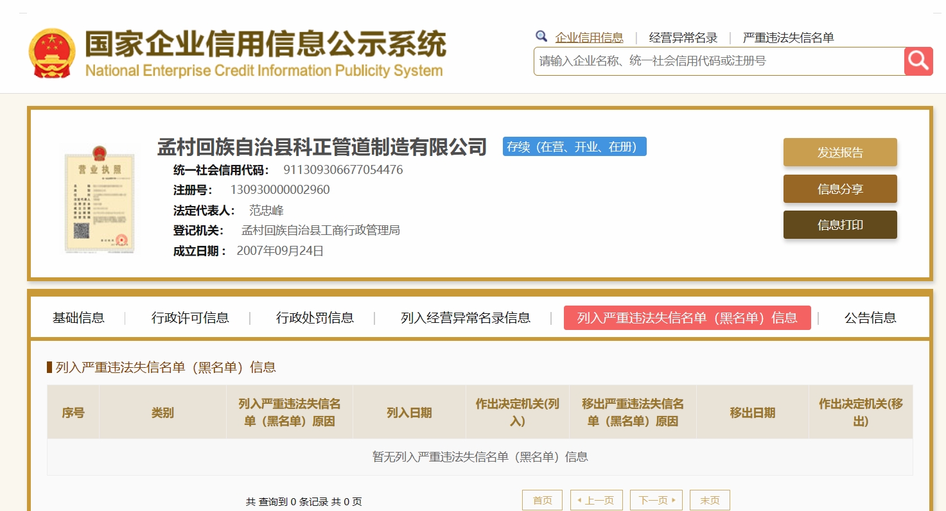This screenshot has width=946, height=511.
Task: Switch to the 列入经营异常名录信息 tab
Action: [466, 318]
